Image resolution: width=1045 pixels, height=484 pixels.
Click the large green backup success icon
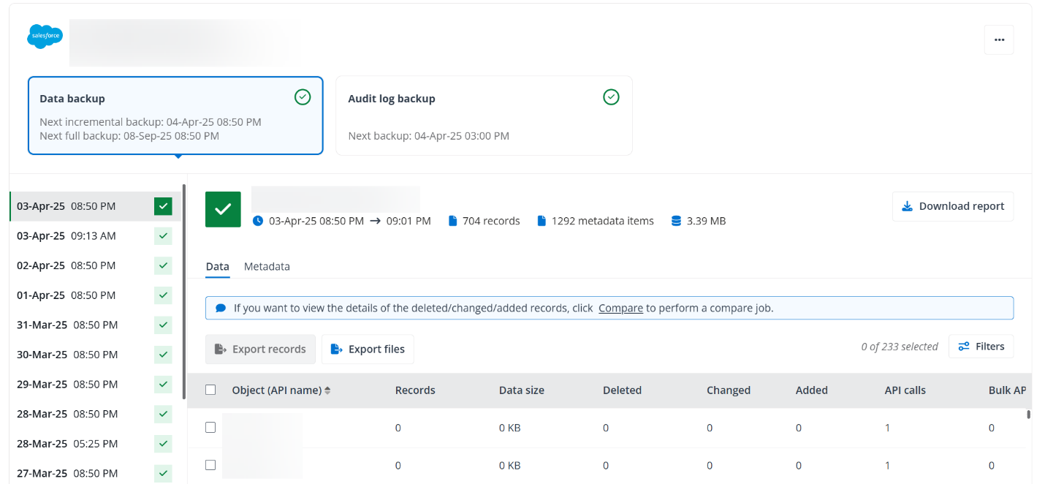tap(223, 209)
